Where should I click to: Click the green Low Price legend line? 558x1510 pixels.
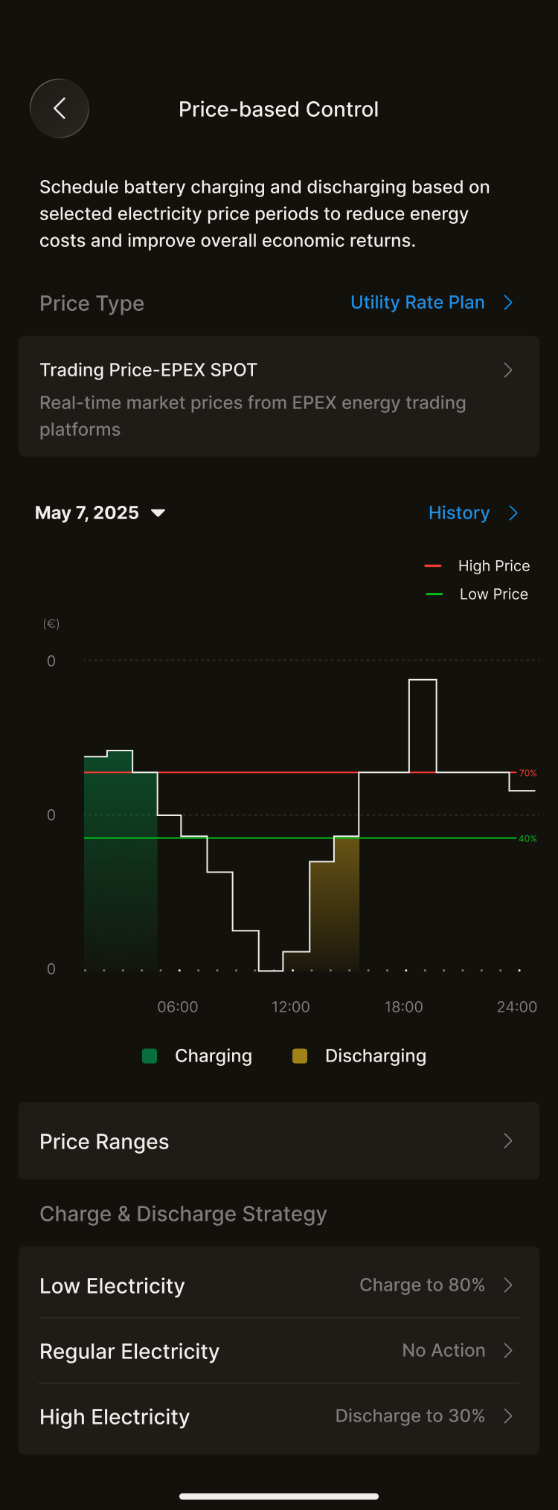coord(434,594)
